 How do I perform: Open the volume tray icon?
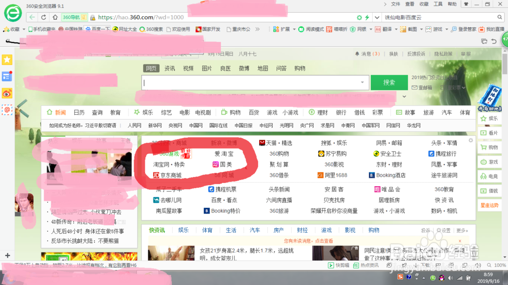(x=450, y=278)
